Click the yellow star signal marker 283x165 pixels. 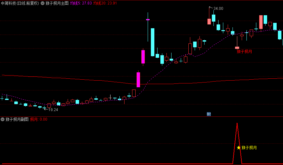click(x=239, y=148)
